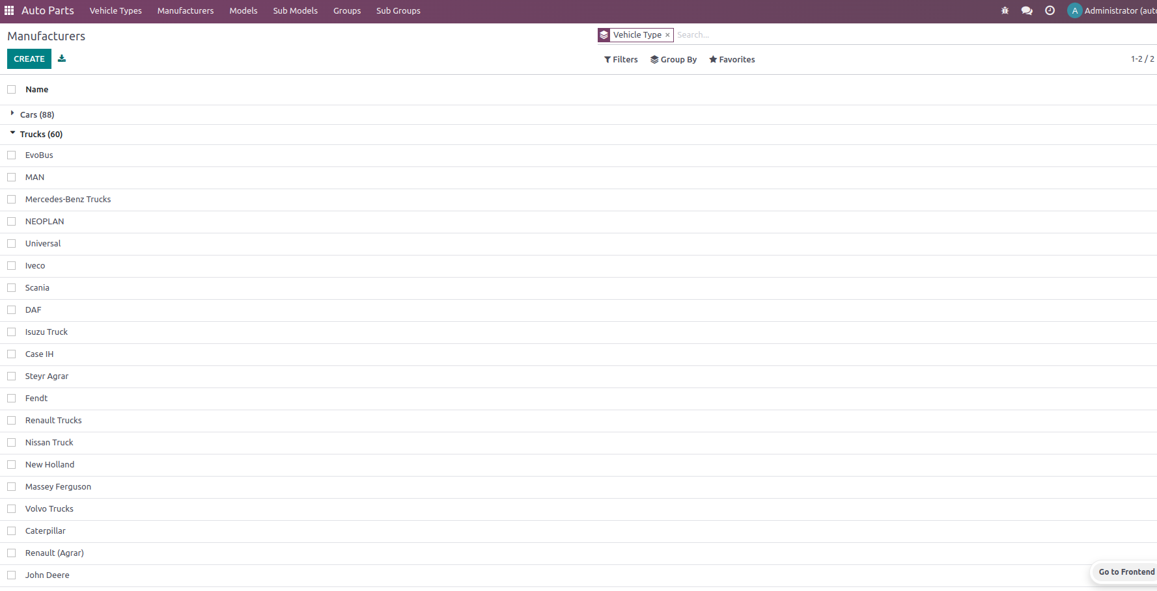Select the Caterpillar row checkbox

pyautogui.click(x=12, y=531)
